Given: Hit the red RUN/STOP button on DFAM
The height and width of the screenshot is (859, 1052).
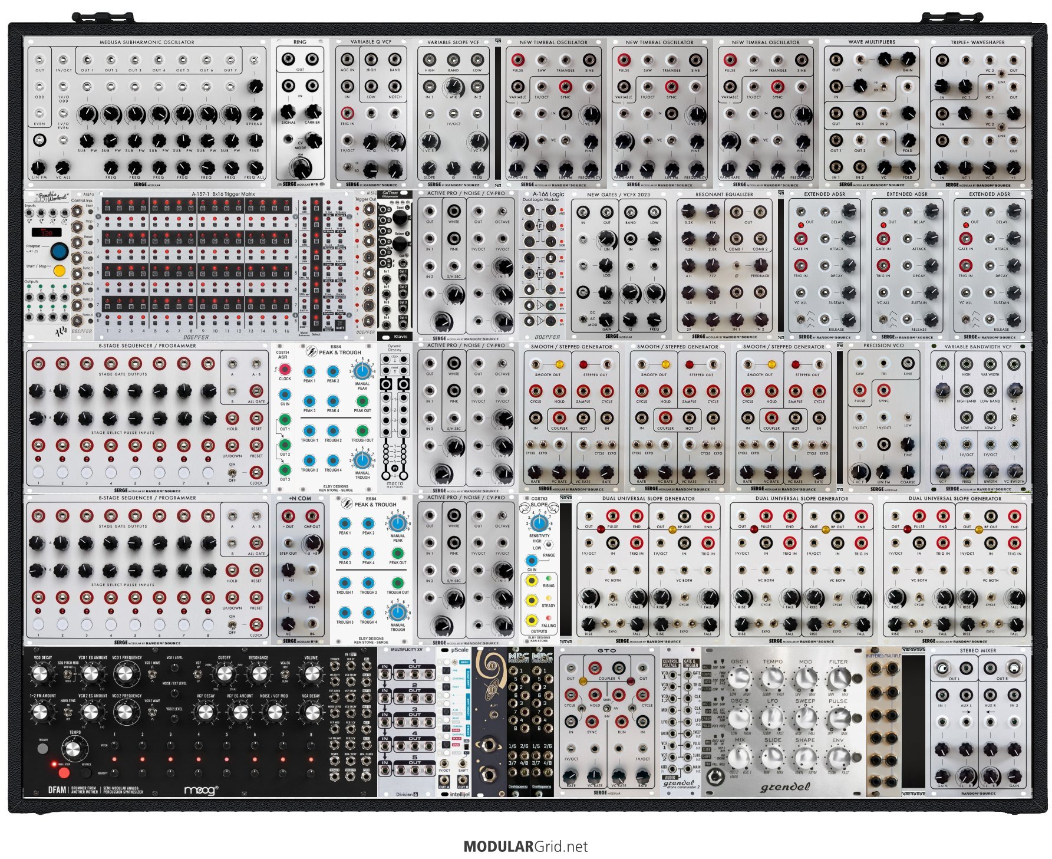Looking at the screenshot, I should [x=64, y=773].
